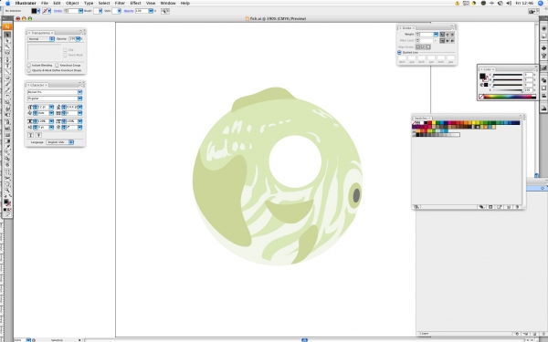Toggle the Clip checkbox in Transparency panel
The height and width of the screenshot is (342, 548).
(65, 50)
